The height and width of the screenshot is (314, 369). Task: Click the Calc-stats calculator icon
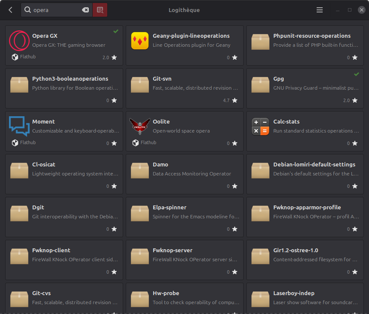coord(260,127)
